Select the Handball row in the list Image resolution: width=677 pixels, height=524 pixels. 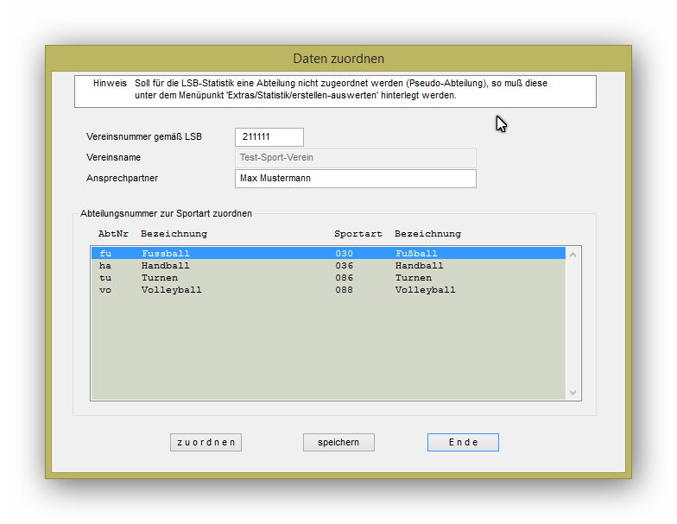point(328,266)
